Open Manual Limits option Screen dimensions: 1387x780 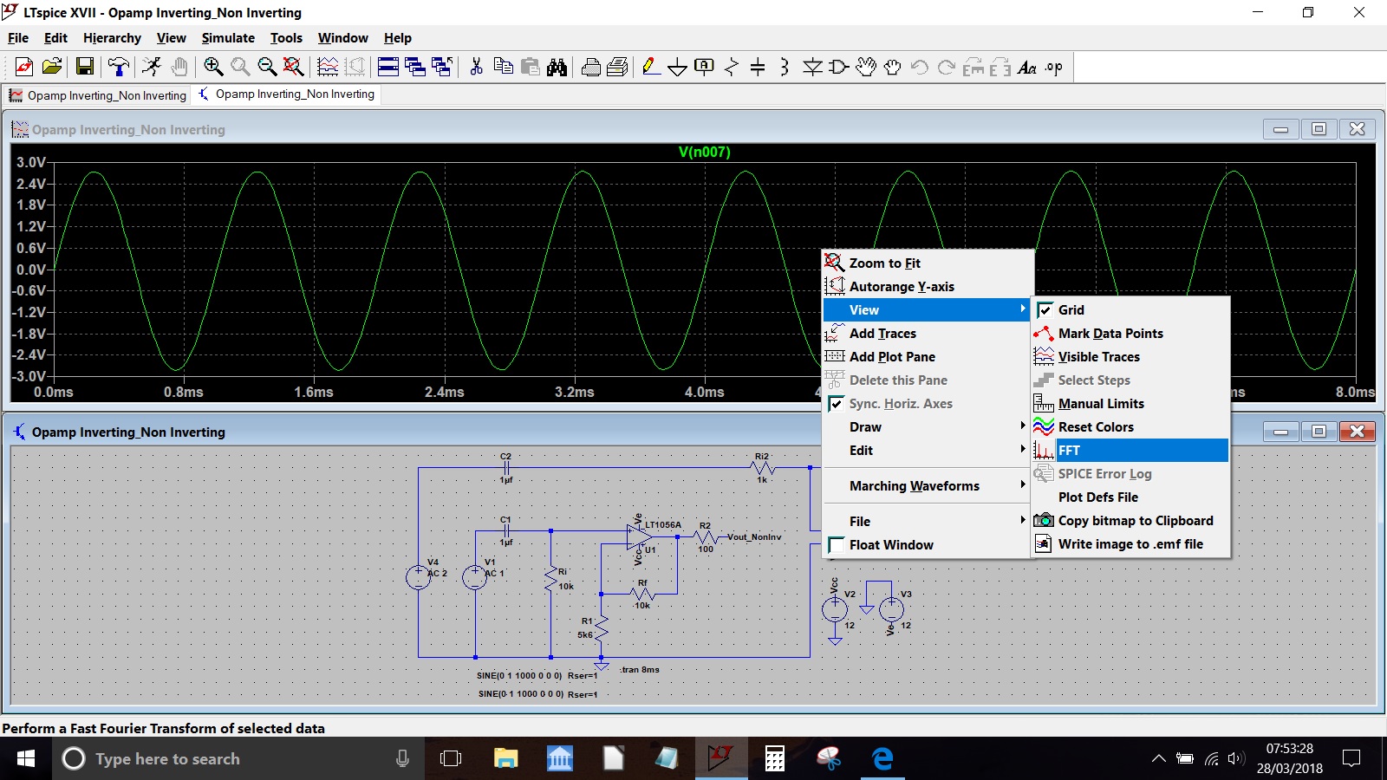[x=1130, y=404]
